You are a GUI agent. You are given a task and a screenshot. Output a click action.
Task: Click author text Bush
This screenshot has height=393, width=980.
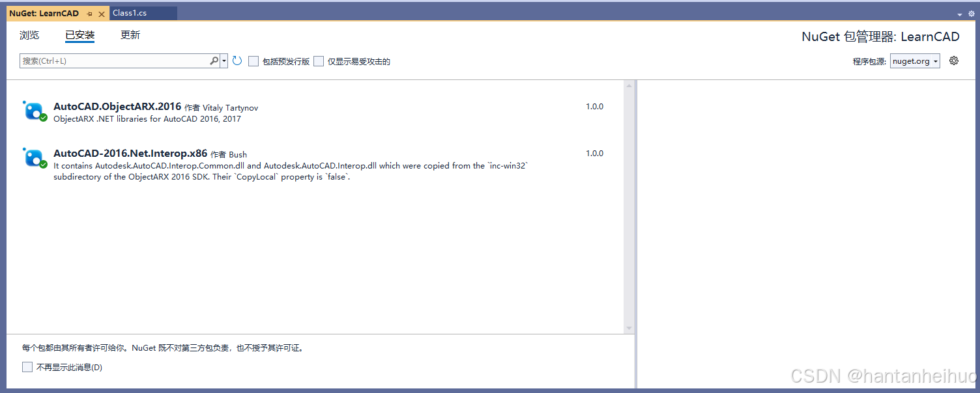238,154
